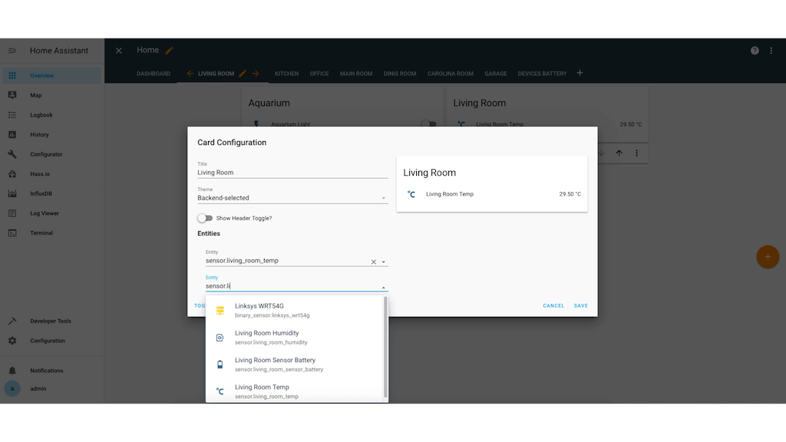
Task: Move Living Room tab right arrow
Action: click(256, 74)
